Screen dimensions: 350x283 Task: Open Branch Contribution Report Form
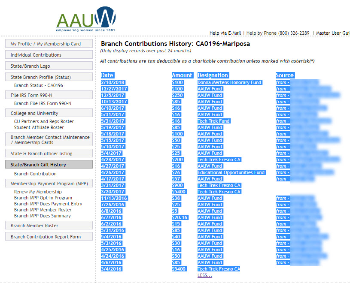tap(49, 237)
